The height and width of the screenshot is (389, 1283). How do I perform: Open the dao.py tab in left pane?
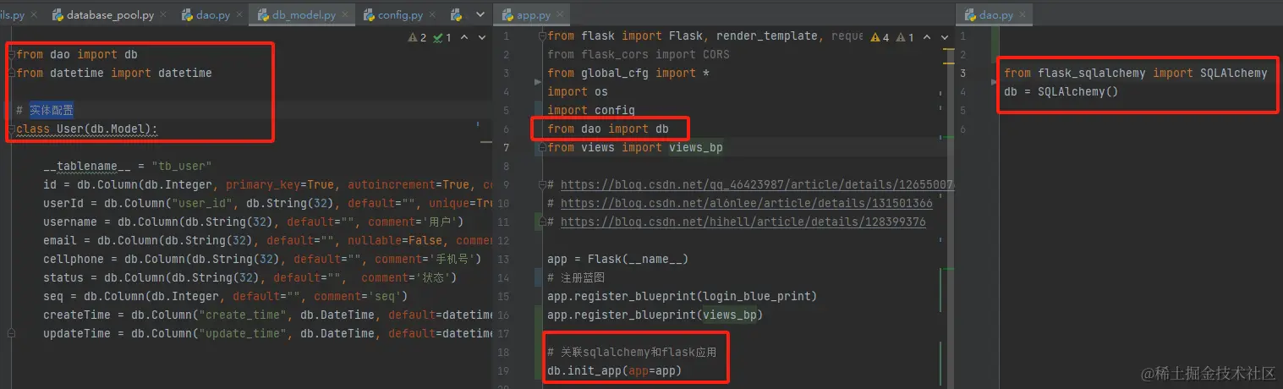213,15
